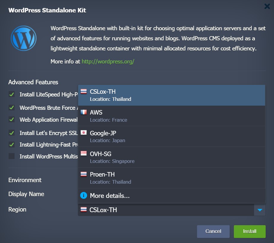Click the Singapore flag beside OVH-SG
Viewport: 274px width, 243px height.
[84, 153]
